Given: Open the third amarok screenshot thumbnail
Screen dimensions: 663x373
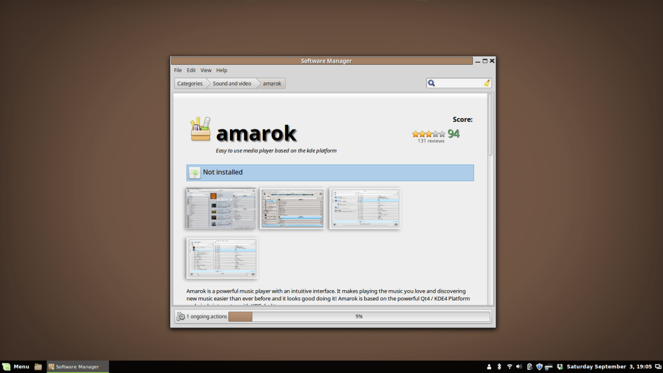Looking at the screenshot, I should 365,209.
